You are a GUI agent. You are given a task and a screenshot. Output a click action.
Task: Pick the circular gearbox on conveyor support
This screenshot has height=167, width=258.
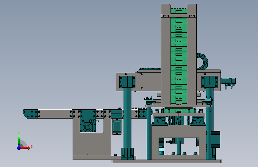click(88, 127)
